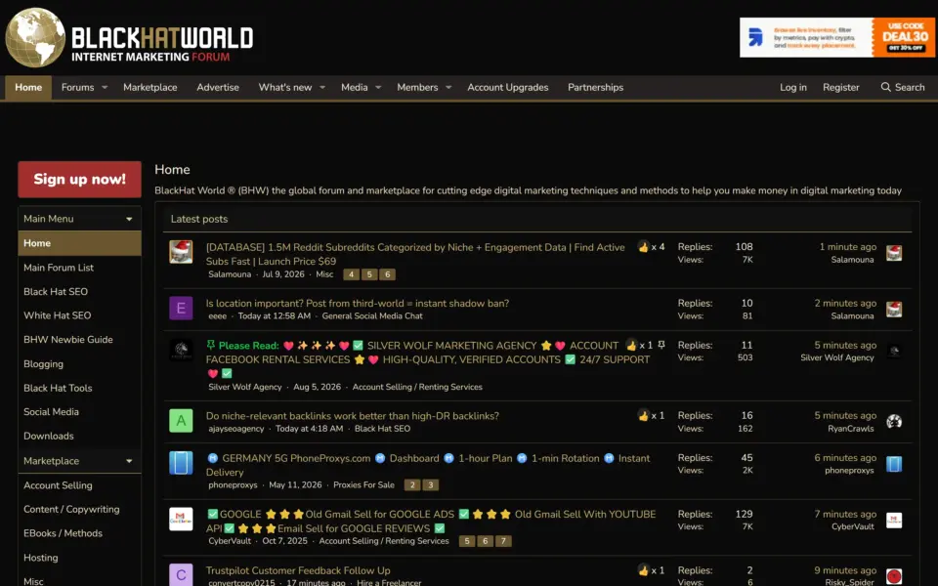This screenshot has width=938, height=586.
Task: Click the banner ad's blue arrow logo
Action: click(x=755, y=37)
